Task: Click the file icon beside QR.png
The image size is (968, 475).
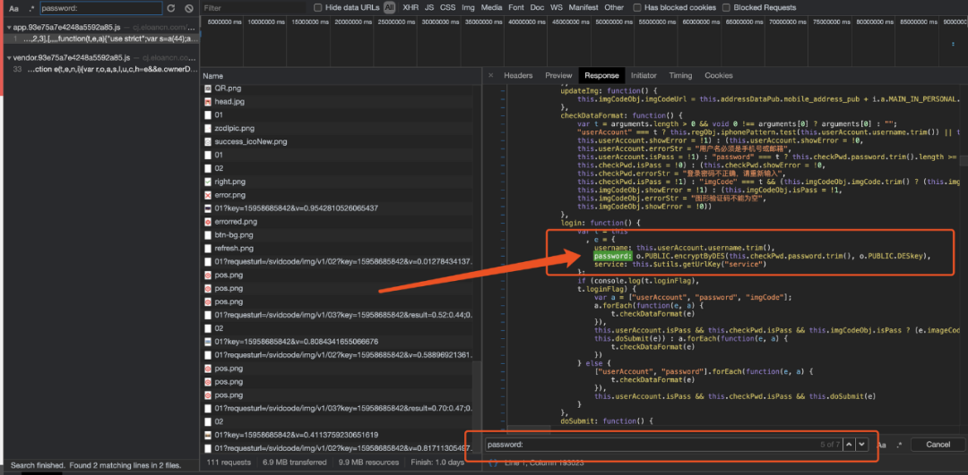Action: (208, 89)
